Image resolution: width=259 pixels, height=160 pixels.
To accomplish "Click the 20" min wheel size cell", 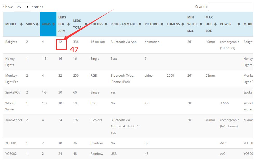I will click(190, 103).
